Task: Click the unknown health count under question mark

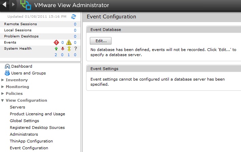Action: (x=75, y=55)
